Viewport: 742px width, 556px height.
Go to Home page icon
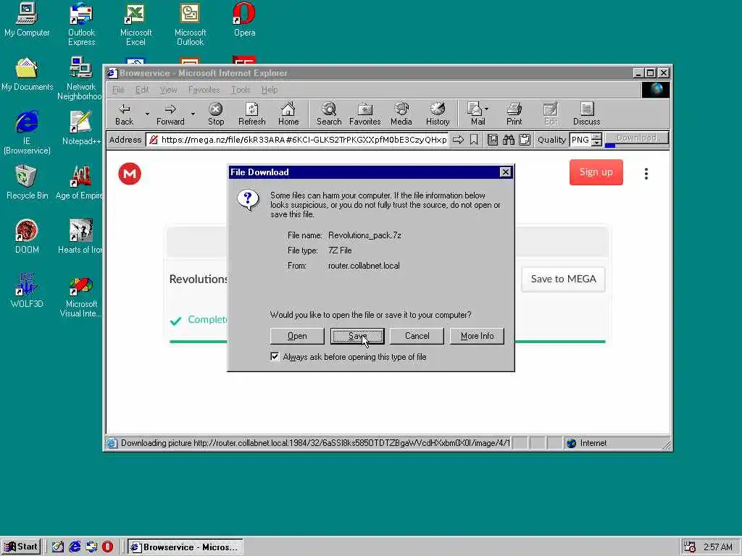tap(288, 114)
